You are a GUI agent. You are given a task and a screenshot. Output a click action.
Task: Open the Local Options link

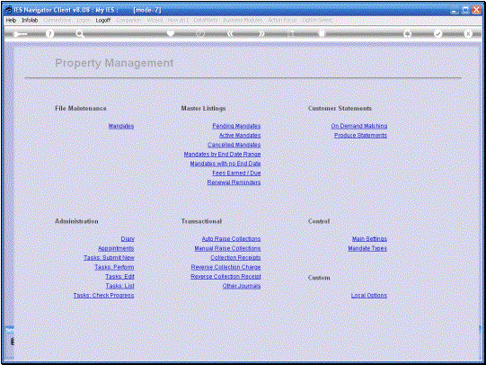(x=369, y=295)
